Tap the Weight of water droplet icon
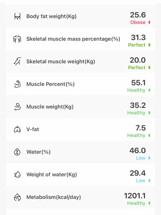This screenshot has width=161, height=215. [x=17, y=174]
